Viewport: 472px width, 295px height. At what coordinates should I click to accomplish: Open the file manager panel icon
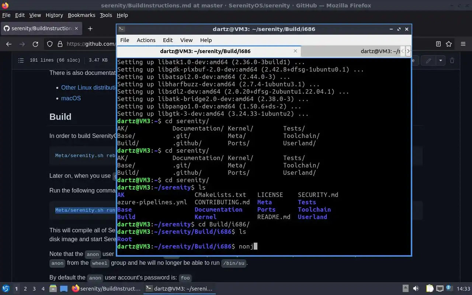[x=53, y=288]
